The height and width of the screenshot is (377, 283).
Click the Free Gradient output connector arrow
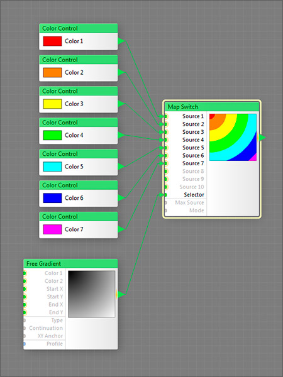[x=121, y=294]
